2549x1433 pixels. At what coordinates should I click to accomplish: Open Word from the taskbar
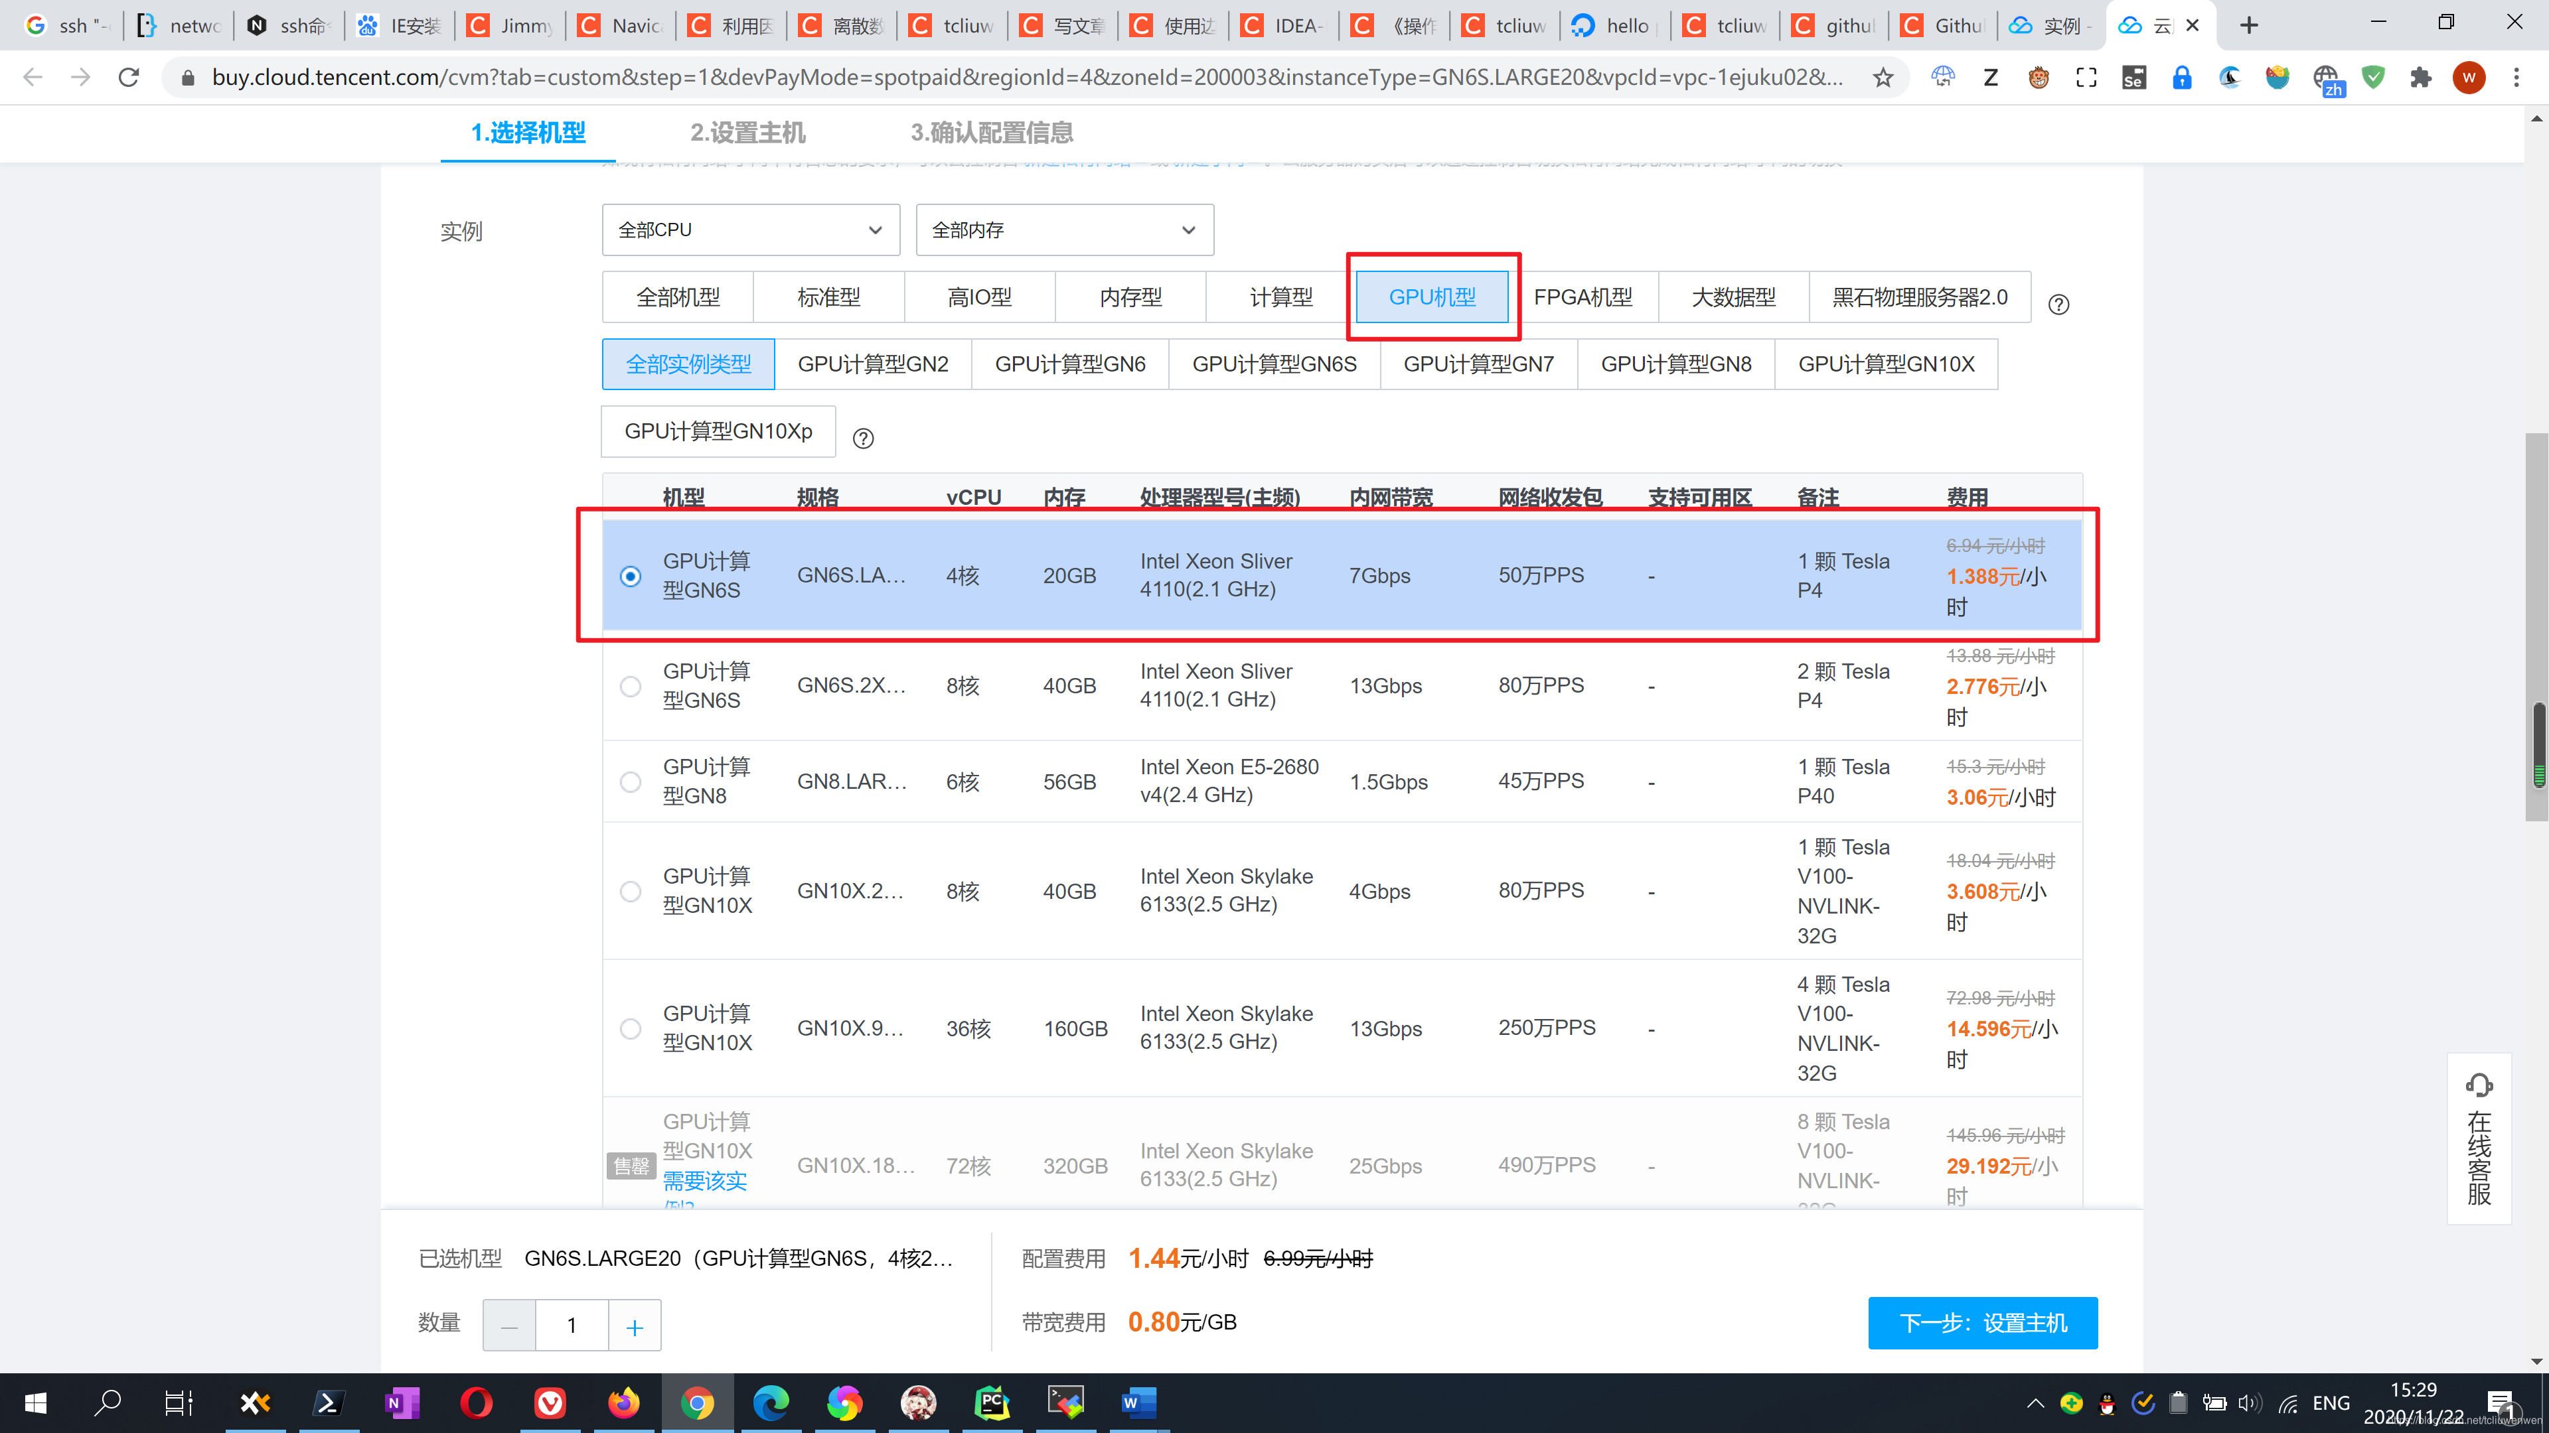tap(1139, 1402)
